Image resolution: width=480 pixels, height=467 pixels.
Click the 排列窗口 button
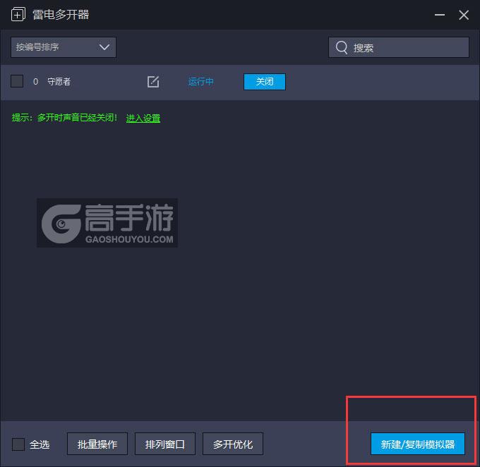[165, 444]
